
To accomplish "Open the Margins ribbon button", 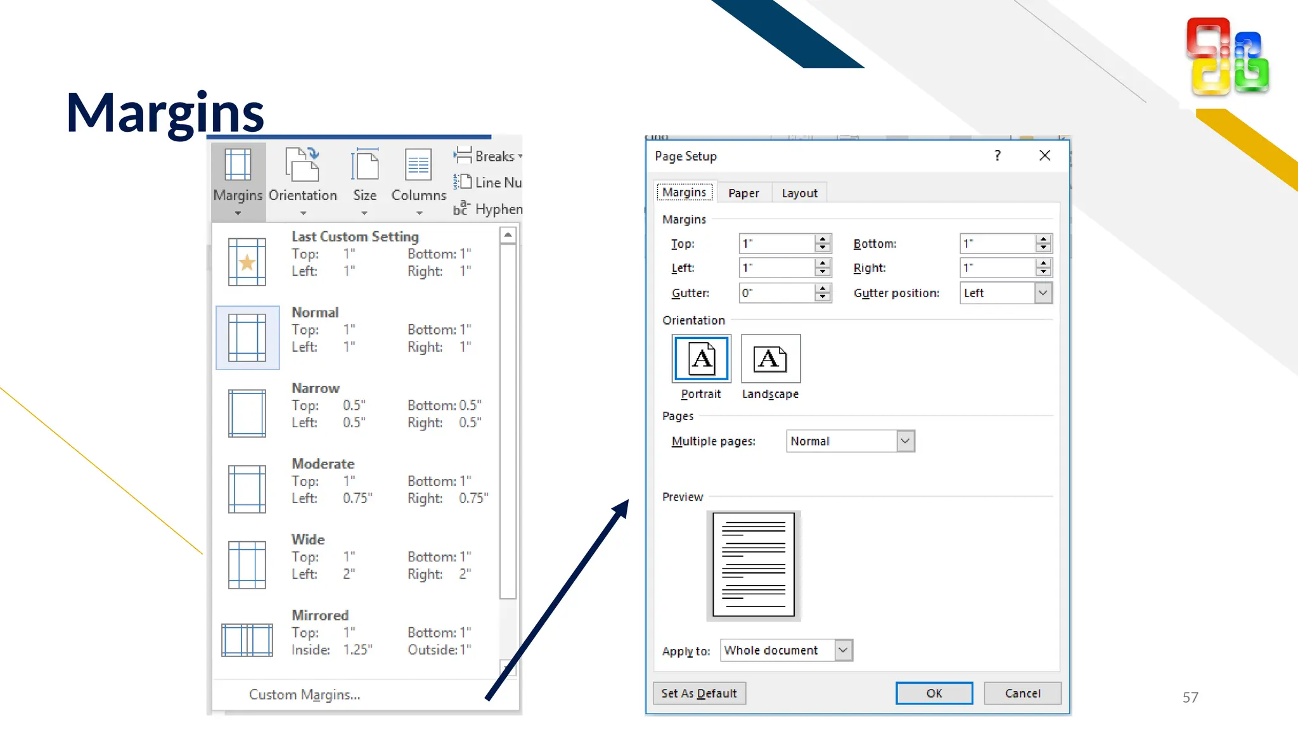I will 238,180.
